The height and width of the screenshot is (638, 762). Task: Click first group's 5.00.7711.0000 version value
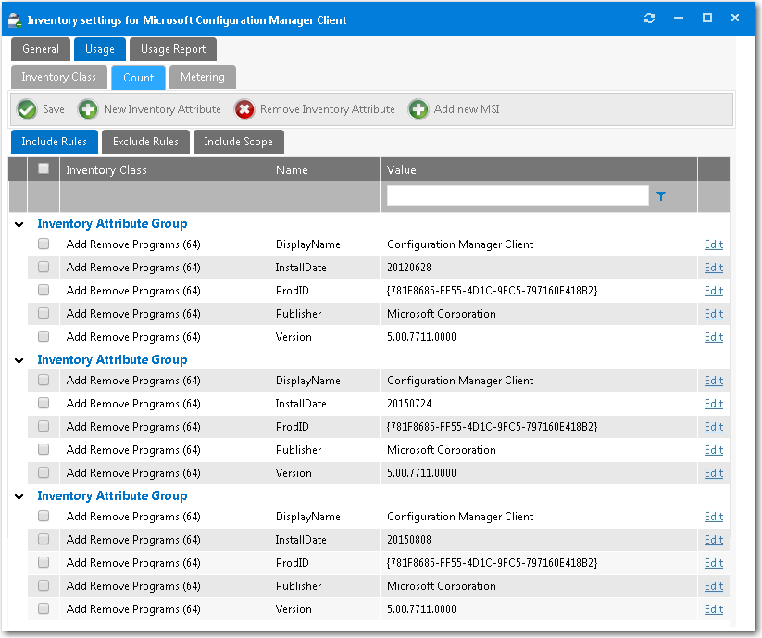[421, 337]
